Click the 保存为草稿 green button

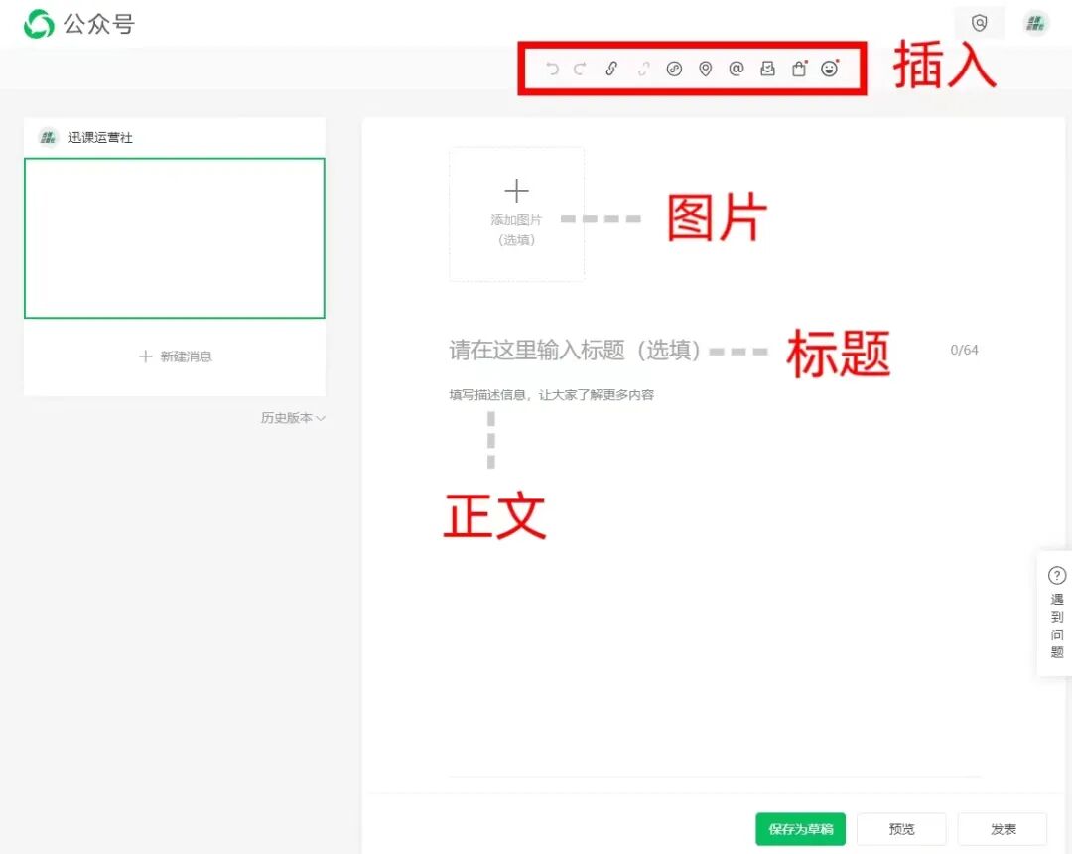(x=800, y=829)
